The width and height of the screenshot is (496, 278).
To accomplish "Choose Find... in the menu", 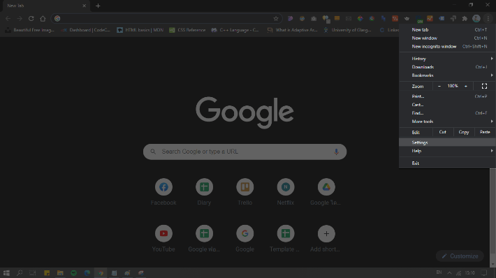I will click(x=447, y=113).
